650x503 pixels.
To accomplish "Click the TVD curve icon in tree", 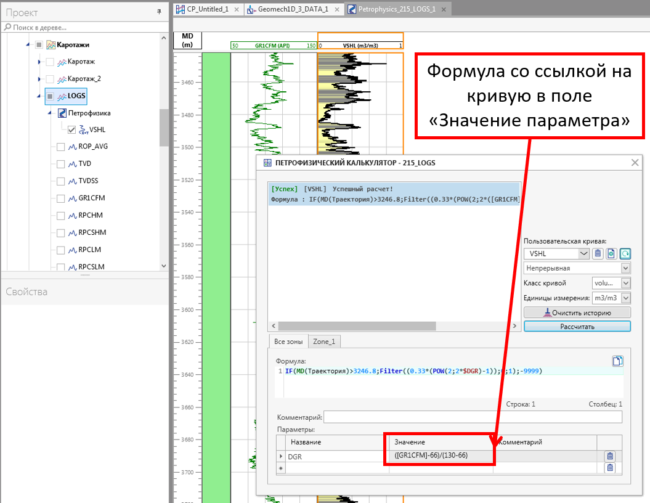I will (73, 164).
